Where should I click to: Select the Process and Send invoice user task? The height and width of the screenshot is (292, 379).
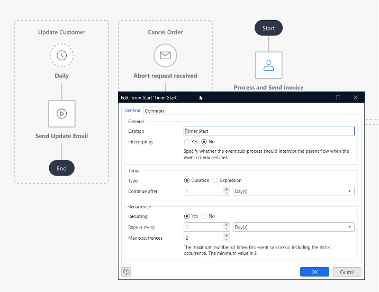pos(268,65)
